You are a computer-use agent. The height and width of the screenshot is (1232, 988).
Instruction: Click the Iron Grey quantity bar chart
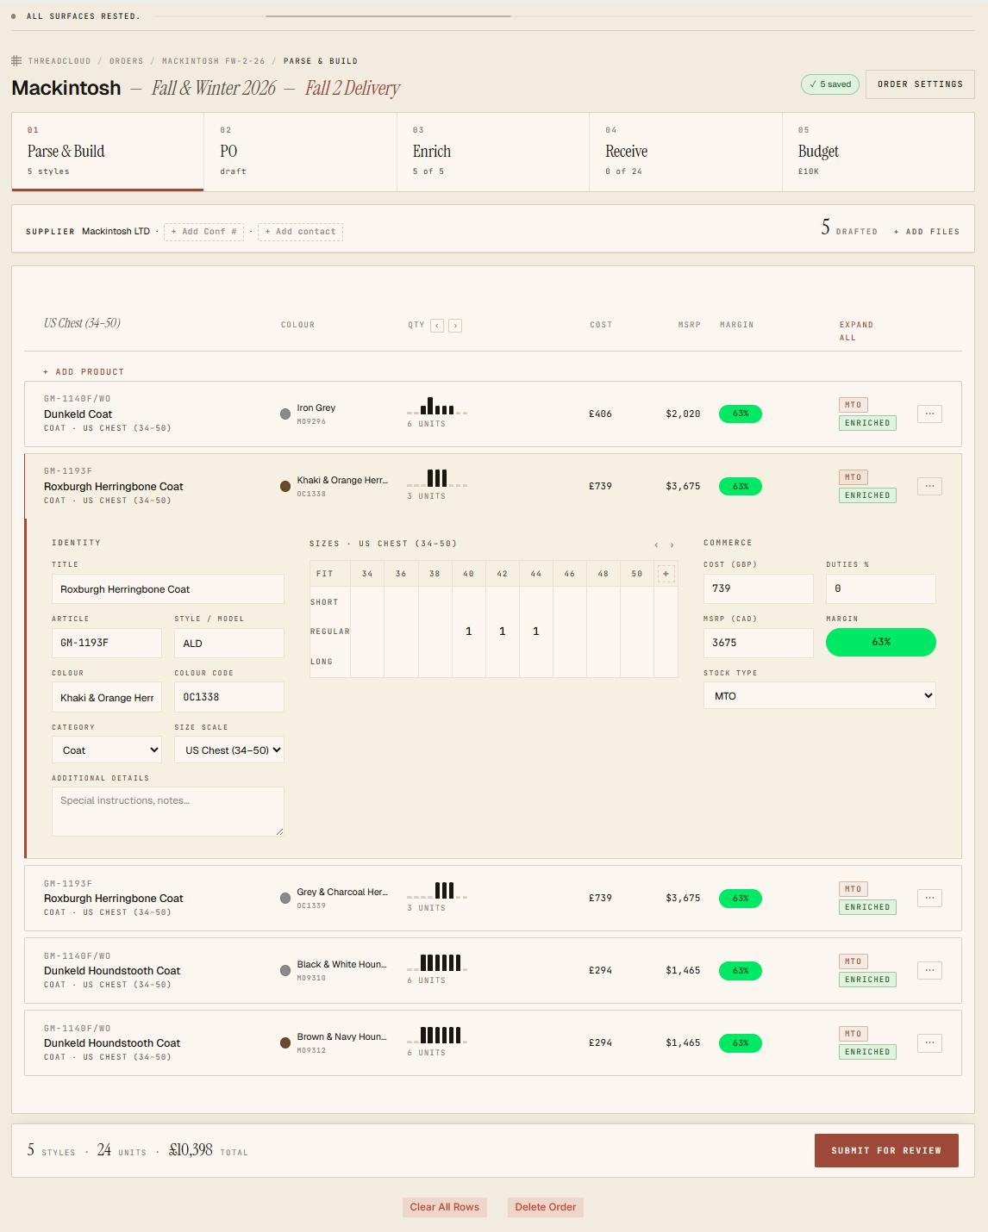coord(437,406)
